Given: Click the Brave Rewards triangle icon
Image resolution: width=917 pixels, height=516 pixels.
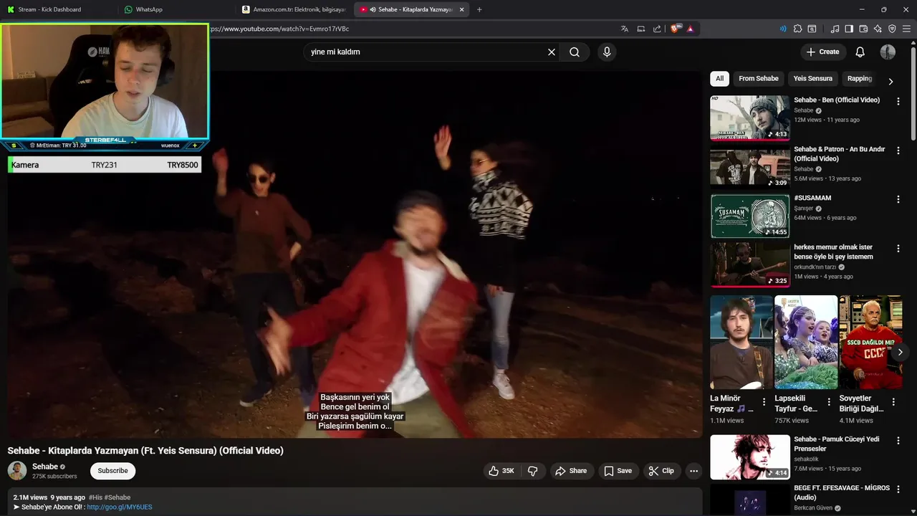Looking at the screenshot, I should tap(690, 29).
